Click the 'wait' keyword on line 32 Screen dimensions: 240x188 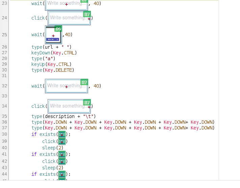point(37,86)
